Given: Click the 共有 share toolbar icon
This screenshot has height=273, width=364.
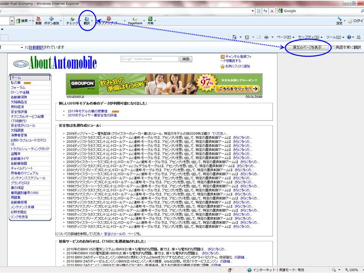Looking at the screenshot, I should [150, 19].
